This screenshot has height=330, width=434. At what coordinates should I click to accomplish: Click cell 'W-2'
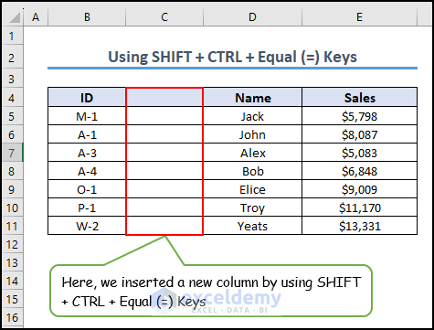click(87, 226)
